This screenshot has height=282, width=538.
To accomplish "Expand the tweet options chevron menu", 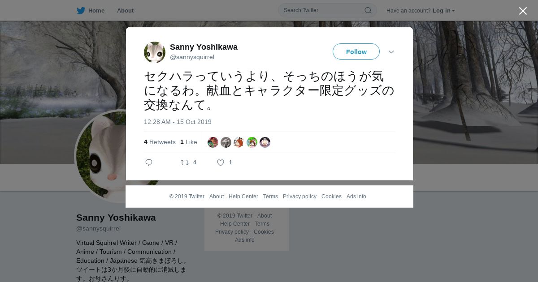I will [x=391, y=52].
